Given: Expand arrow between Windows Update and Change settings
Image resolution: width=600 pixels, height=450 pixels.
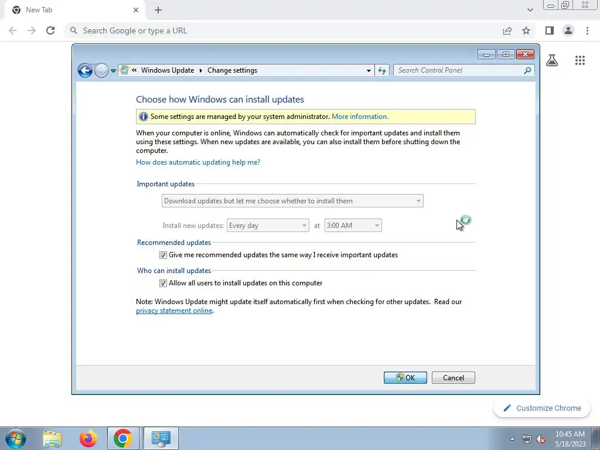Looking at the screenshot, I should click(x=200, y=70).
